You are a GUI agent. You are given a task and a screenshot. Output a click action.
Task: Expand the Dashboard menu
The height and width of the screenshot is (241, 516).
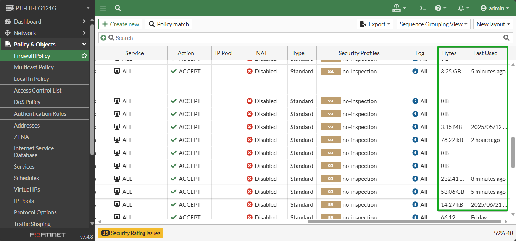45,22
